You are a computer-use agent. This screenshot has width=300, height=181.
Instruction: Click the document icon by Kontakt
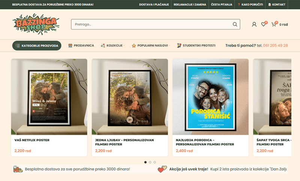270,5
